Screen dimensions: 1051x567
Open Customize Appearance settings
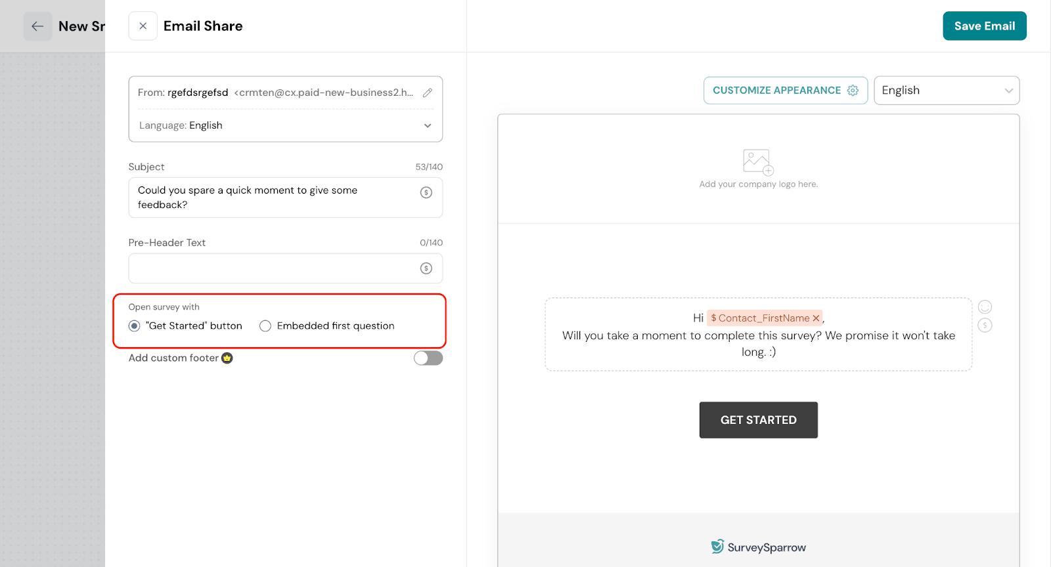click(785, 91)
